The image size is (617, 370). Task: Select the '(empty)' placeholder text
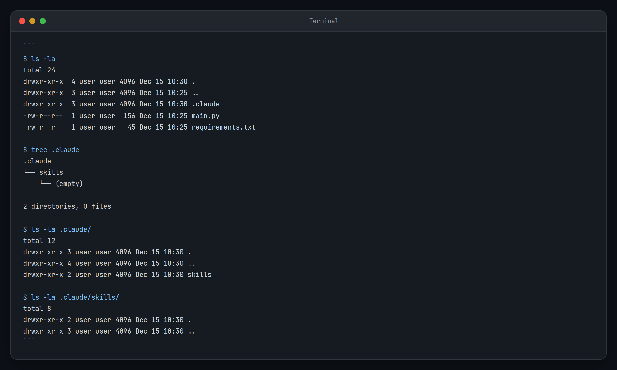pyautogui.click(x=69, y=183)
